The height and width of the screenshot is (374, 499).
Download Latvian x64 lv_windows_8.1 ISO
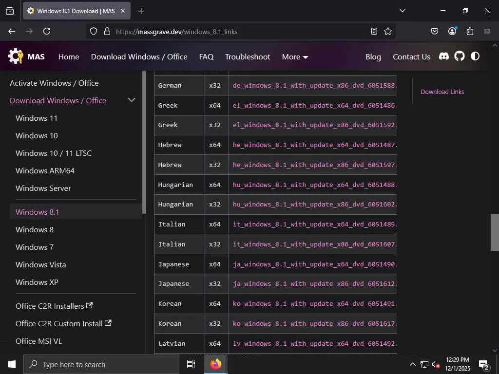point(314,343)
